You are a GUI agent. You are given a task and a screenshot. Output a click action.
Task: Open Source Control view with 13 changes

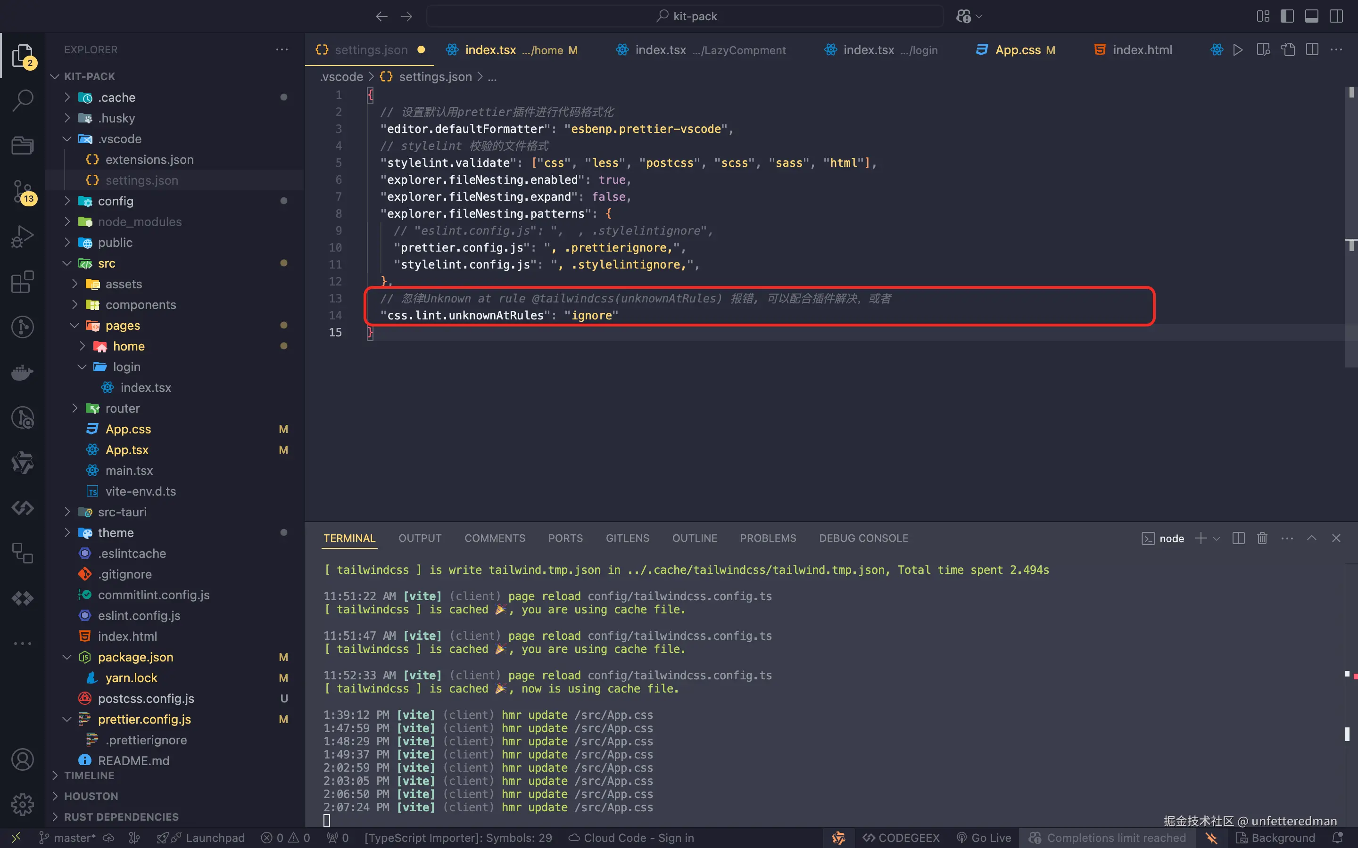(x=23, y=191)
